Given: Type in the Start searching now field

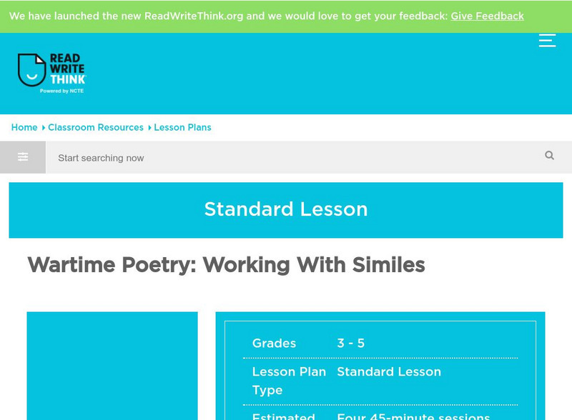Looking at the screenshot, I should (286, 158).
